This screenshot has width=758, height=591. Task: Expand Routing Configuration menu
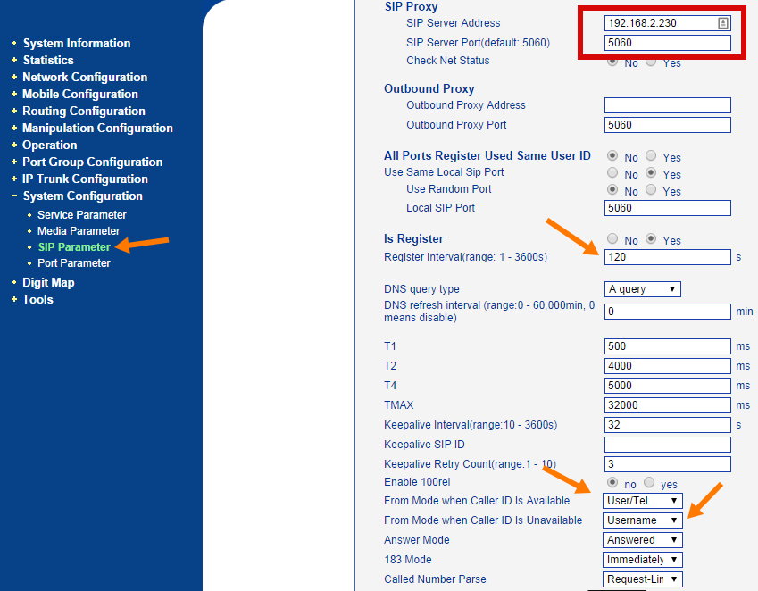(x=84, y=111)
